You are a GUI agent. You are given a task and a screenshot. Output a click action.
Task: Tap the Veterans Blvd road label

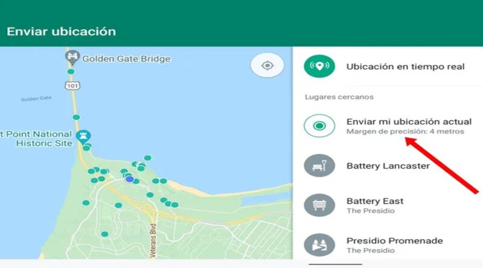[x=153, y=241]
